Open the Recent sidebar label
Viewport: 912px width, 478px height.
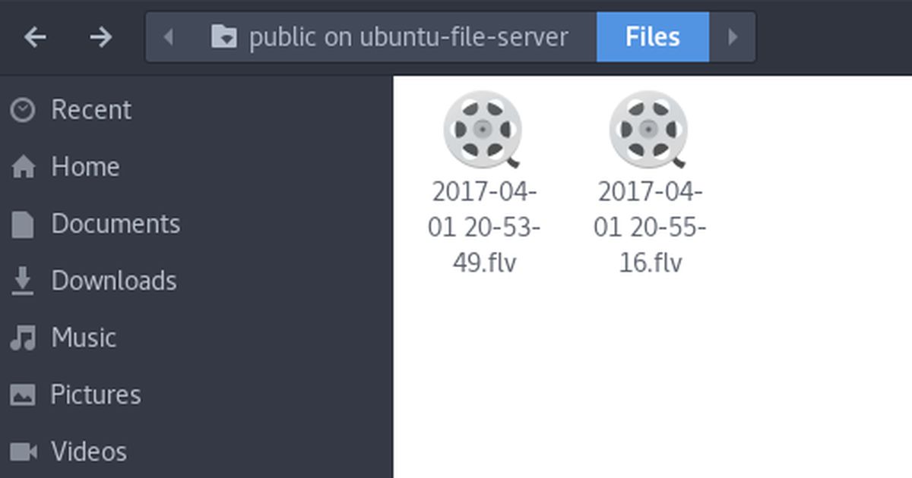[x=91, y=110]
